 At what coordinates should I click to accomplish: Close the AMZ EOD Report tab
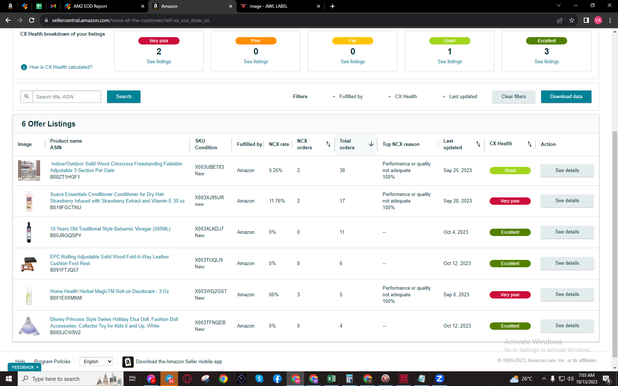coord(143,6)
